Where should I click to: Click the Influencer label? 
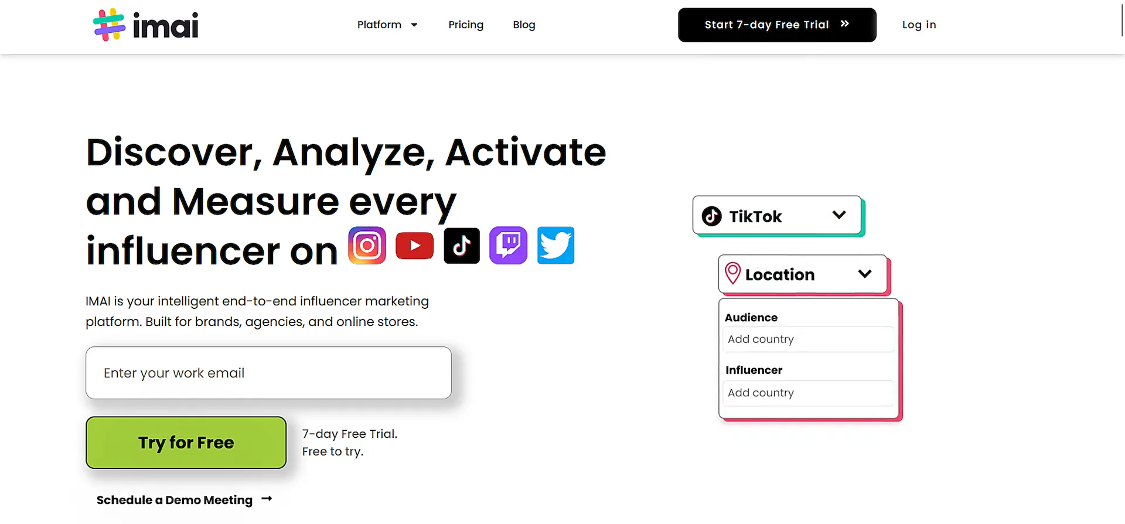[754, 370]
